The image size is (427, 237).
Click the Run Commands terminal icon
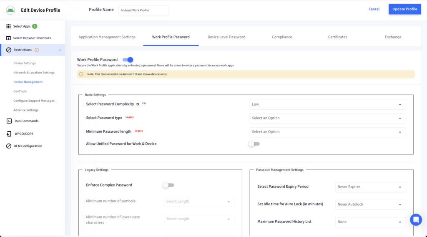coord(9,121)
